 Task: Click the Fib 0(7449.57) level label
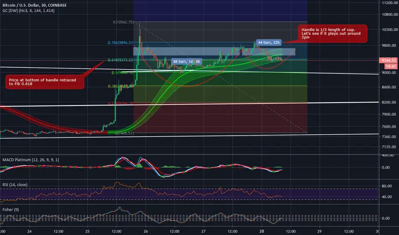pos(124,133)
